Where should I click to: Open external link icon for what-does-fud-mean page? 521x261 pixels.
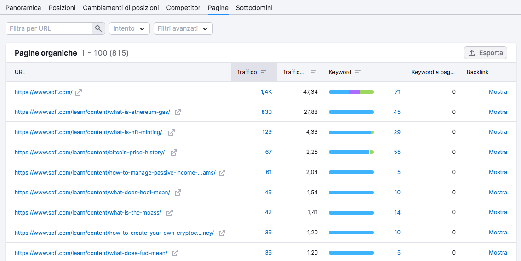point(175,253)
